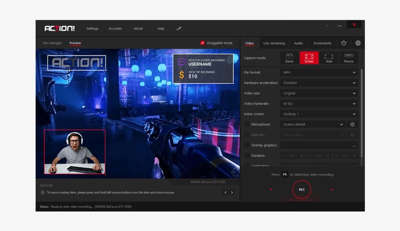Select Device capture mode
Screen dimensions: 400x231
(348, 58)
